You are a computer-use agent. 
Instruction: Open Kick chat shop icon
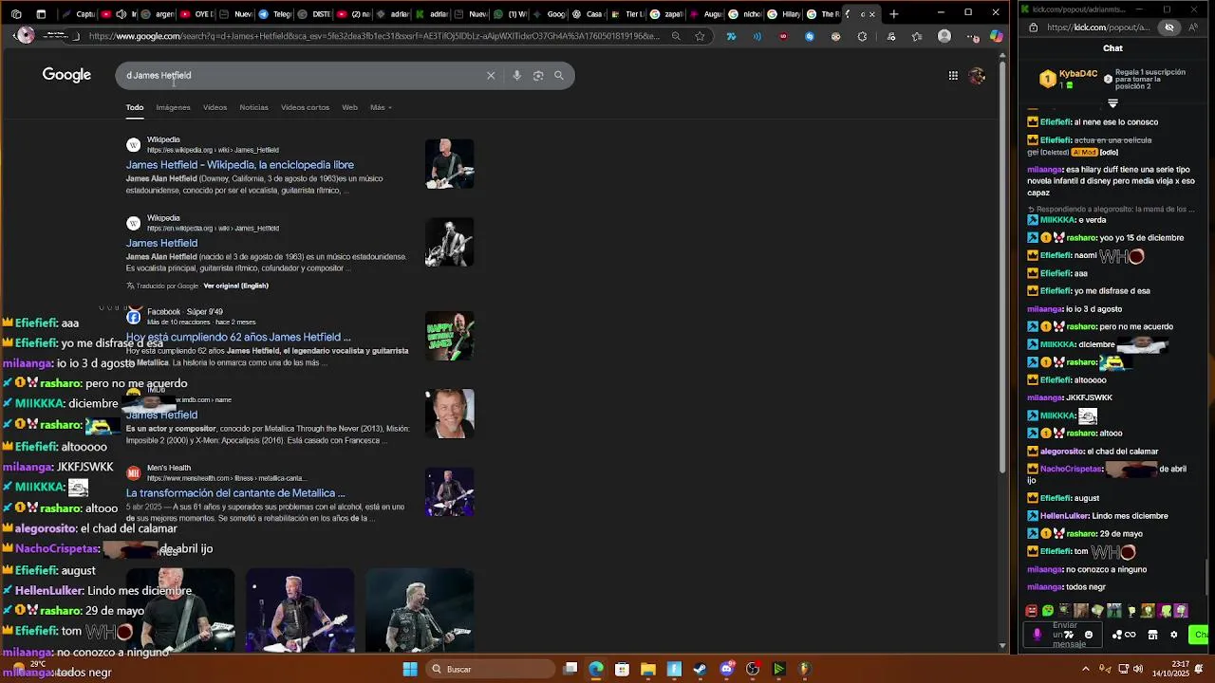1152,635
